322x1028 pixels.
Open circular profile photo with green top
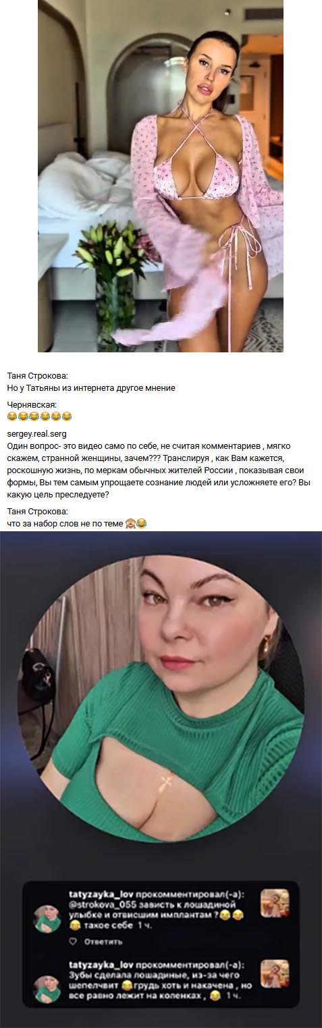pos(160,698)
